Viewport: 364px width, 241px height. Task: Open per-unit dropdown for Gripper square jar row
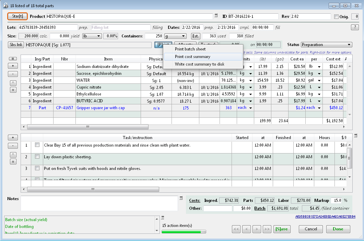coord(319,108)
